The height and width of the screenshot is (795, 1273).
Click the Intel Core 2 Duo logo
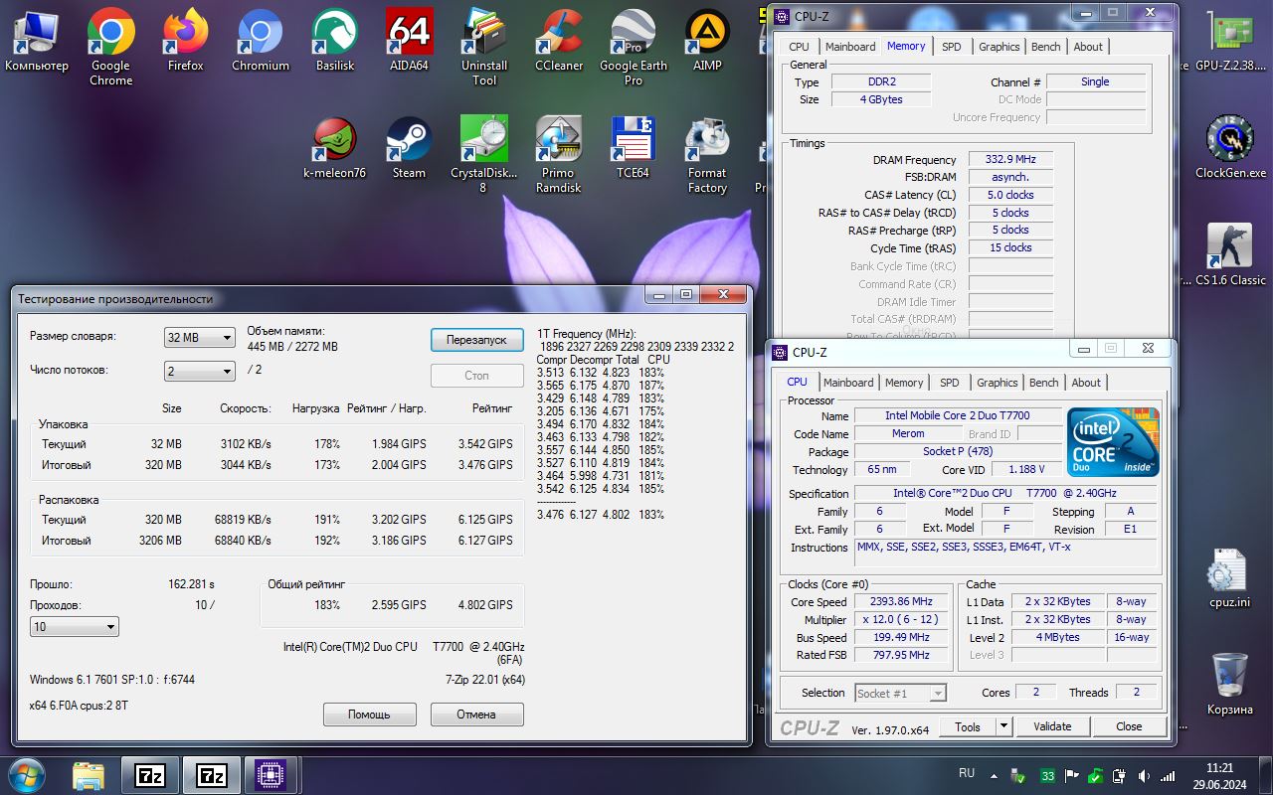point(1114,441)
